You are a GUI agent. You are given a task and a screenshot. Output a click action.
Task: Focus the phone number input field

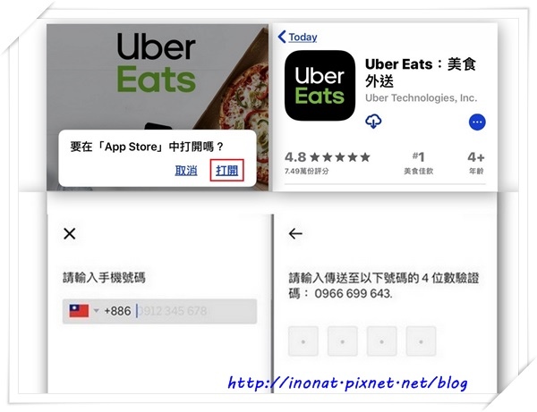point(196,311)
